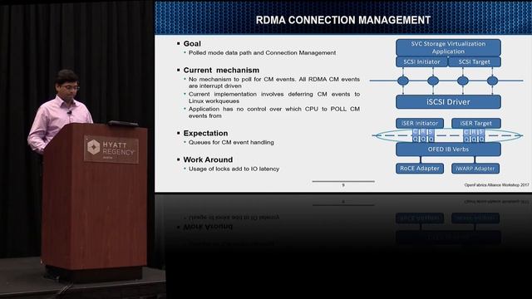This screenshot has width=532, height=299.
Task: Click the bullet 'Application has no control over which CPU'
Action: tap(273, 112)
